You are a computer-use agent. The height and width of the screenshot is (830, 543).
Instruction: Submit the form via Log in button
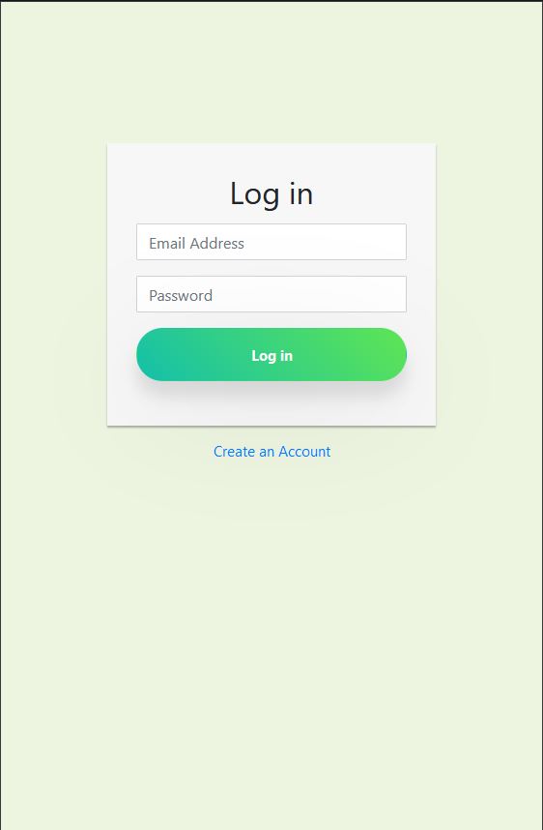[x=271, y=355]
